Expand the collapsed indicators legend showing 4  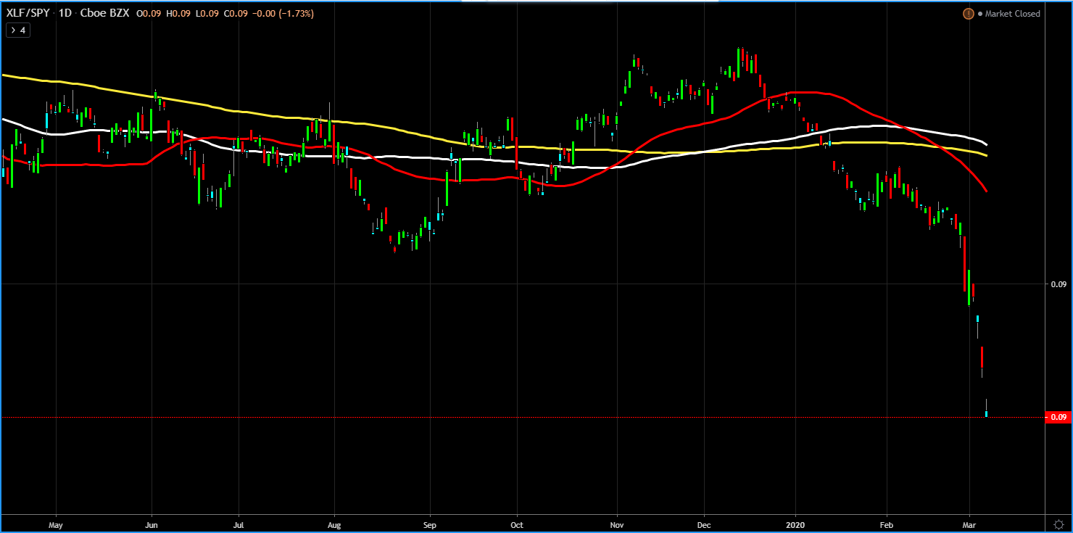[18, 30]
